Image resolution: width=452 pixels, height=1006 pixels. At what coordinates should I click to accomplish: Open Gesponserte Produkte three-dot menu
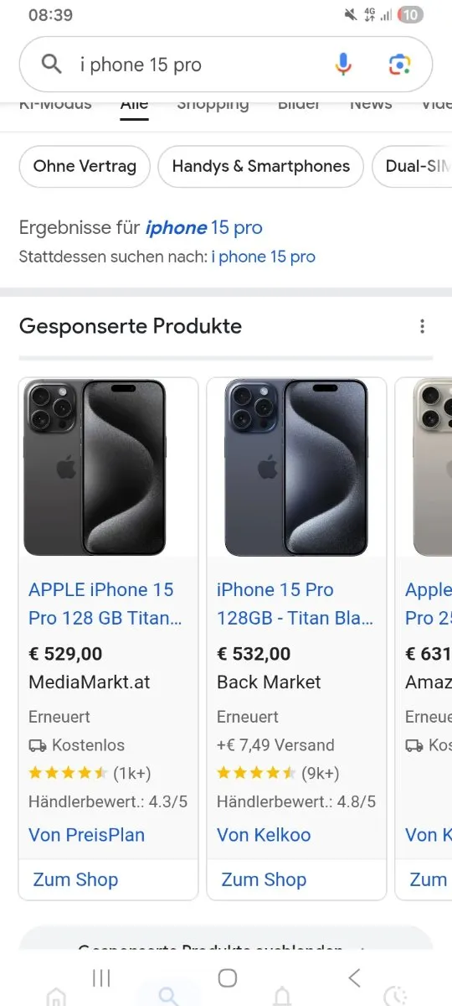pyautogui.click(x=423, y=326)
